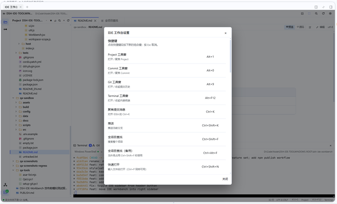337x204 pixels.
Task: Expand the qa-screenshots folder
Action: [13, 161]
